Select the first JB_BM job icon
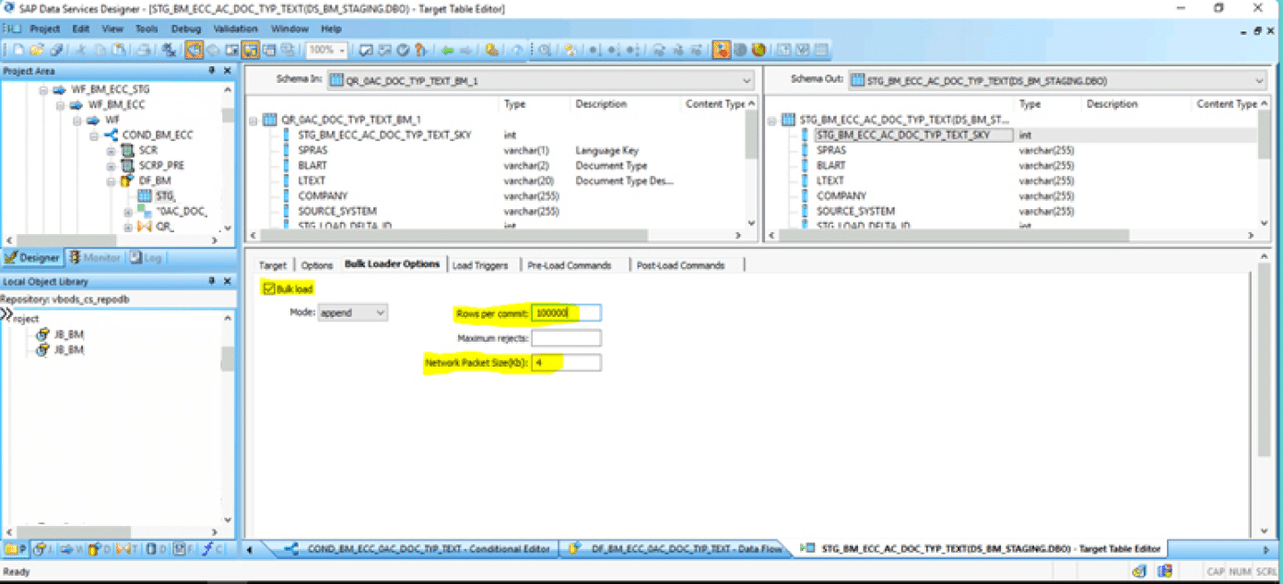 (42, 334)
